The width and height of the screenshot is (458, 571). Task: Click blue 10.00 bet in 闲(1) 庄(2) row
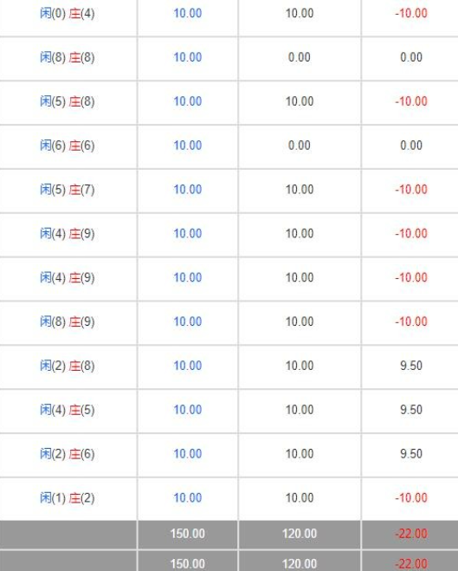[188, 498]
